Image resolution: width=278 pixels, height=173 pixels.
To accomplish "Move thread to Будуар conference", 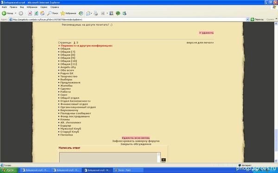I will pos(66,125).
